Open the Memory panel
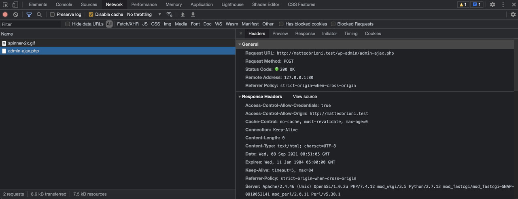This screenshot has width=518, height=199. pos(174,4)
